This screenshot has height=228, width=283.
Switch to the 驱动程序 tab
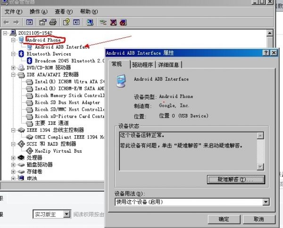(x=142, y=65)
